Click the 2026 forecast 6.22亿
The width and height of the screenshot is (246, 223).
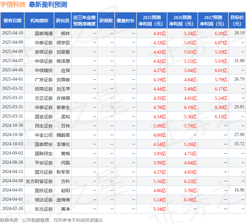click(190, 181)
